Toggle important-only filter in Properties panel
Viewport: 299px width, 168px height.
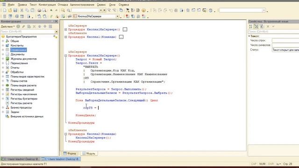(x=262, y=27)
